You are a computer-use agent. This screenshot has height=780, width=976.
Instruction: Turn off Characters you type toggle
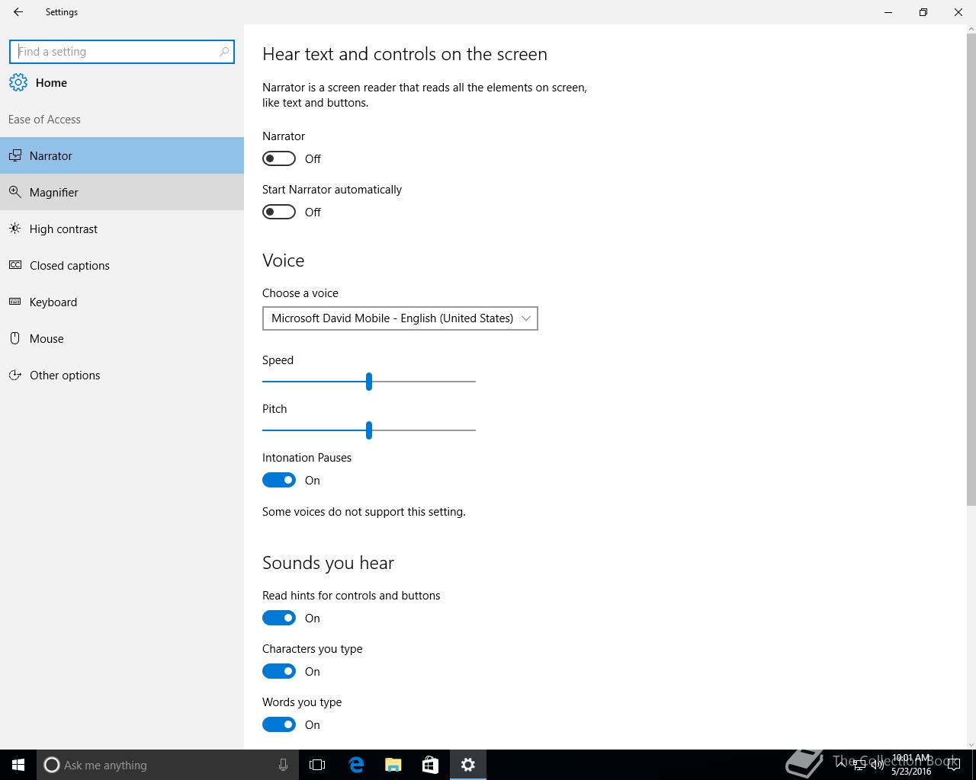click(279, 671)
